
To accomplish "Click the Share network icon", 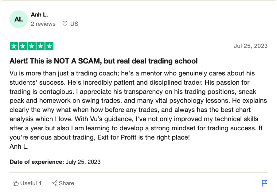I will click(x=54, y=183).
